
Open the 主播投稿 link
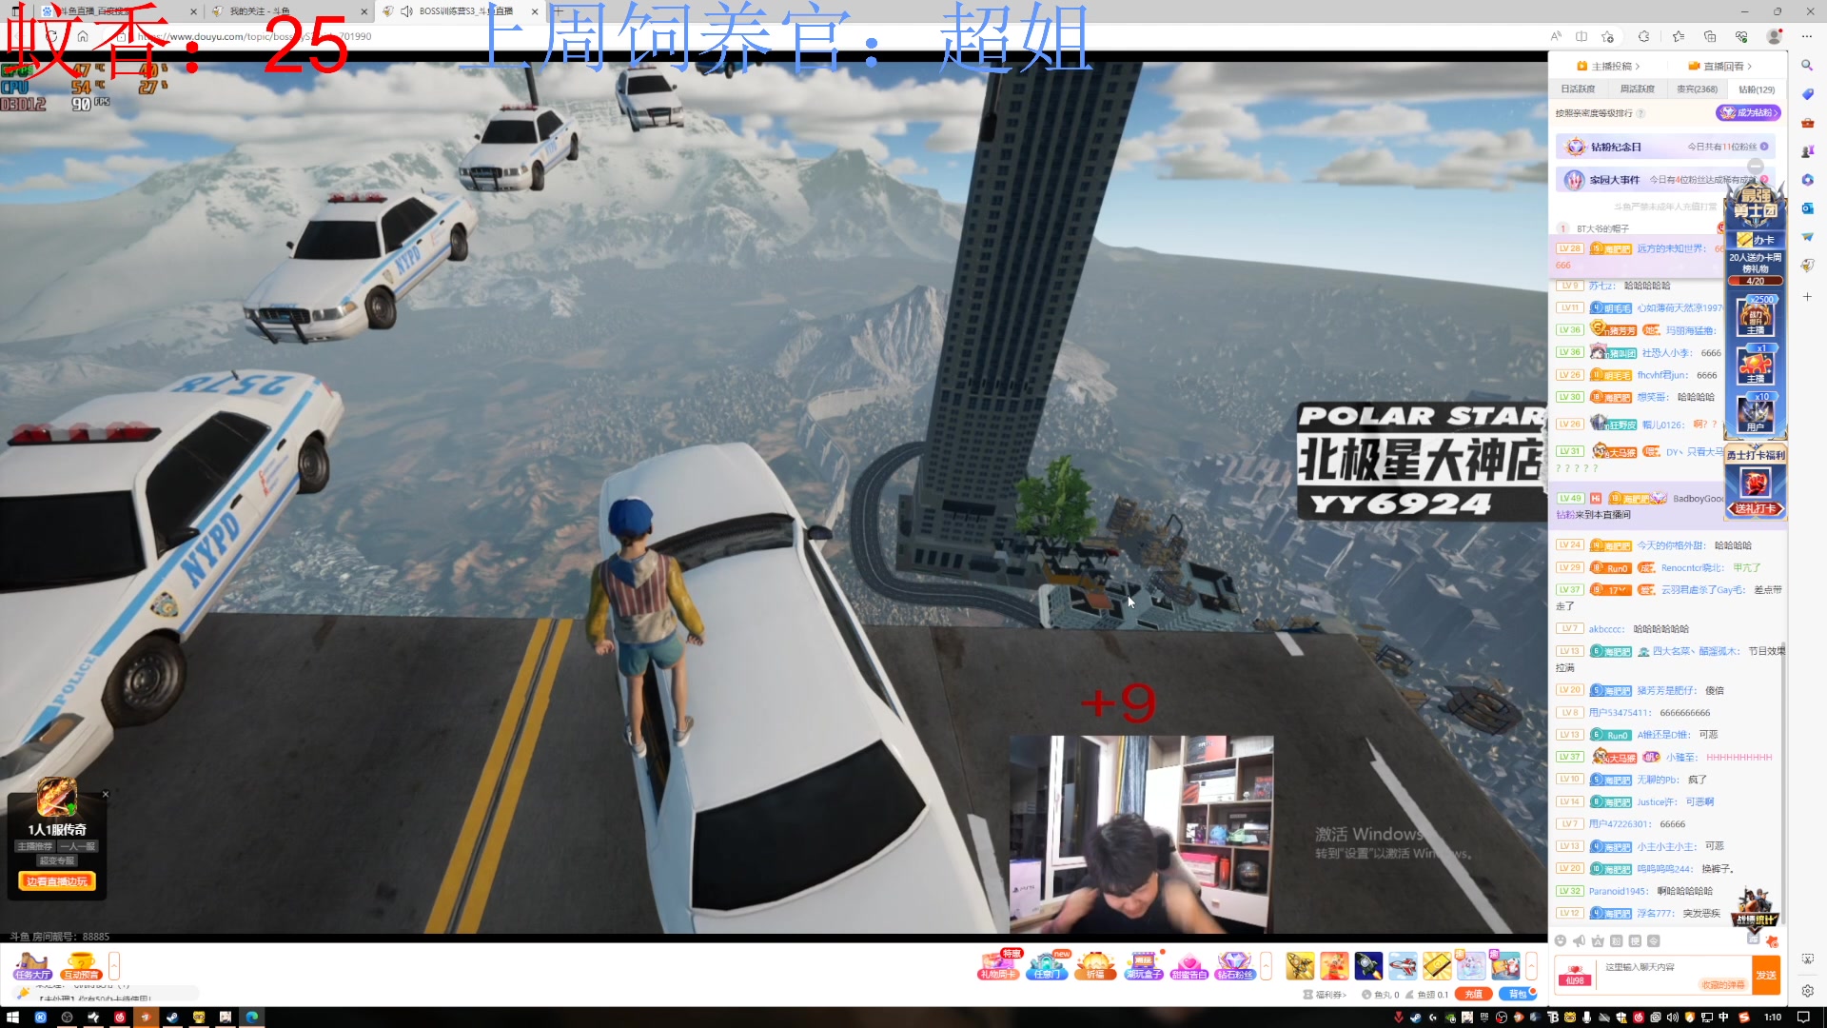[1608, 66]
